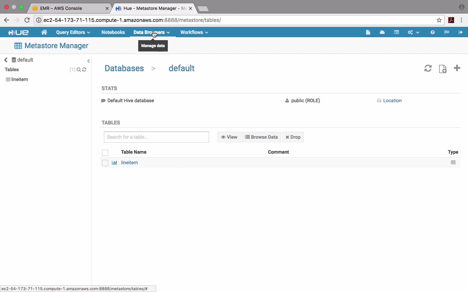Click the Metastore table icon in top bar
Viewport: 468px width, 292px height.
[396, 32]
